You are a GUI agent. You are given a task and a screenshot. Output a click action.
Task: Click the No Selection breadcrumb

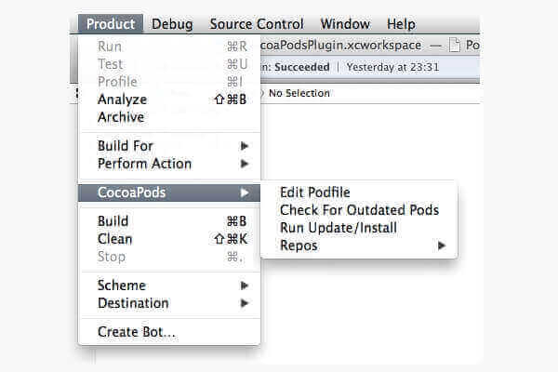pos(299,93)
